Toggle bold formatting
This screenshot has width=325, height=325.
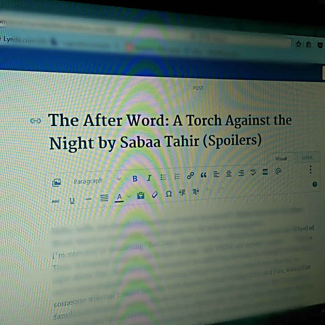coord(135,179)
